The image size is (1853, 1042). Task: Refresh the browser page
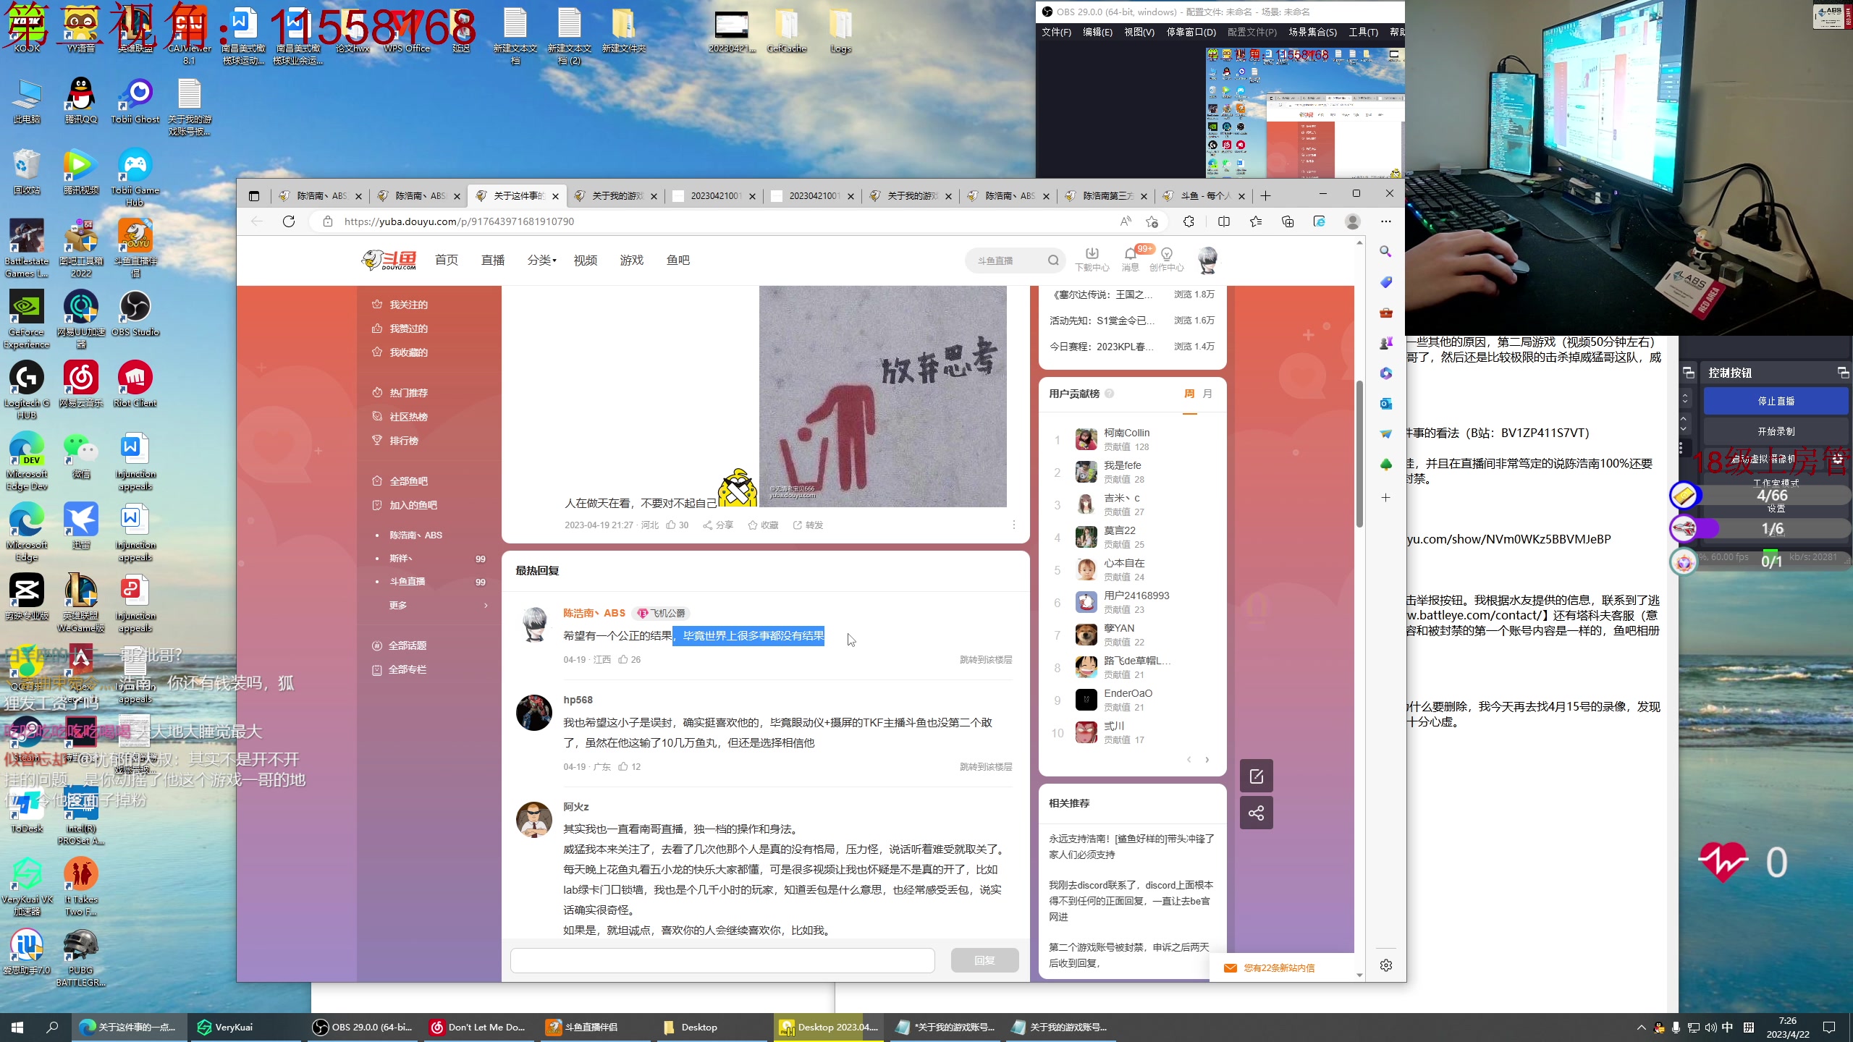tap(289, 221)
